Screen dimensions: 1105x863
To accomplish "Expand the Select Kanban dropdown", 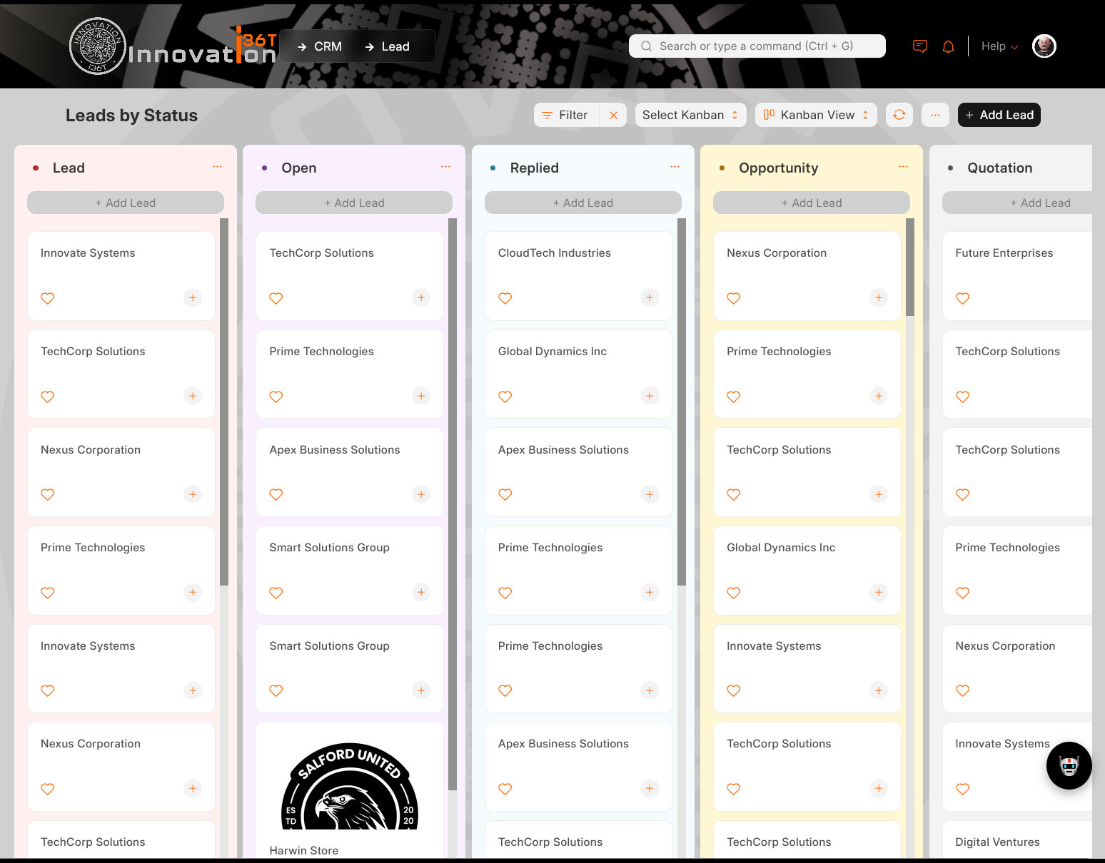I will point(690,115).
